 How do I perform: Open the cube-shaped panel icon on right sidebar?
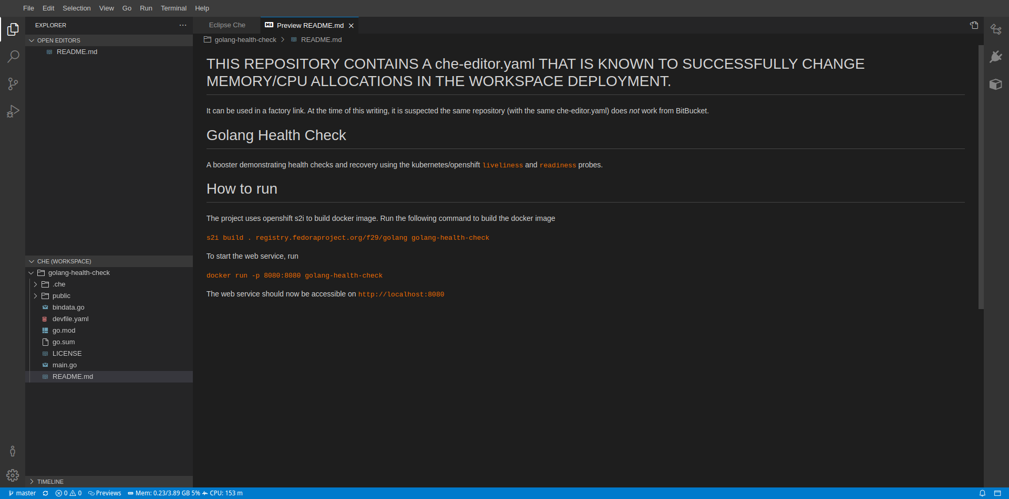(x=996, y=84)
